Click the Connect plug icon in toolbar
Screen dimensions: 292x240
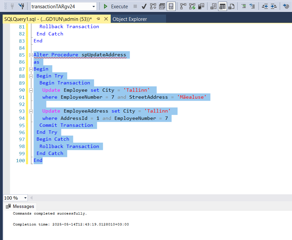(12, 7)
